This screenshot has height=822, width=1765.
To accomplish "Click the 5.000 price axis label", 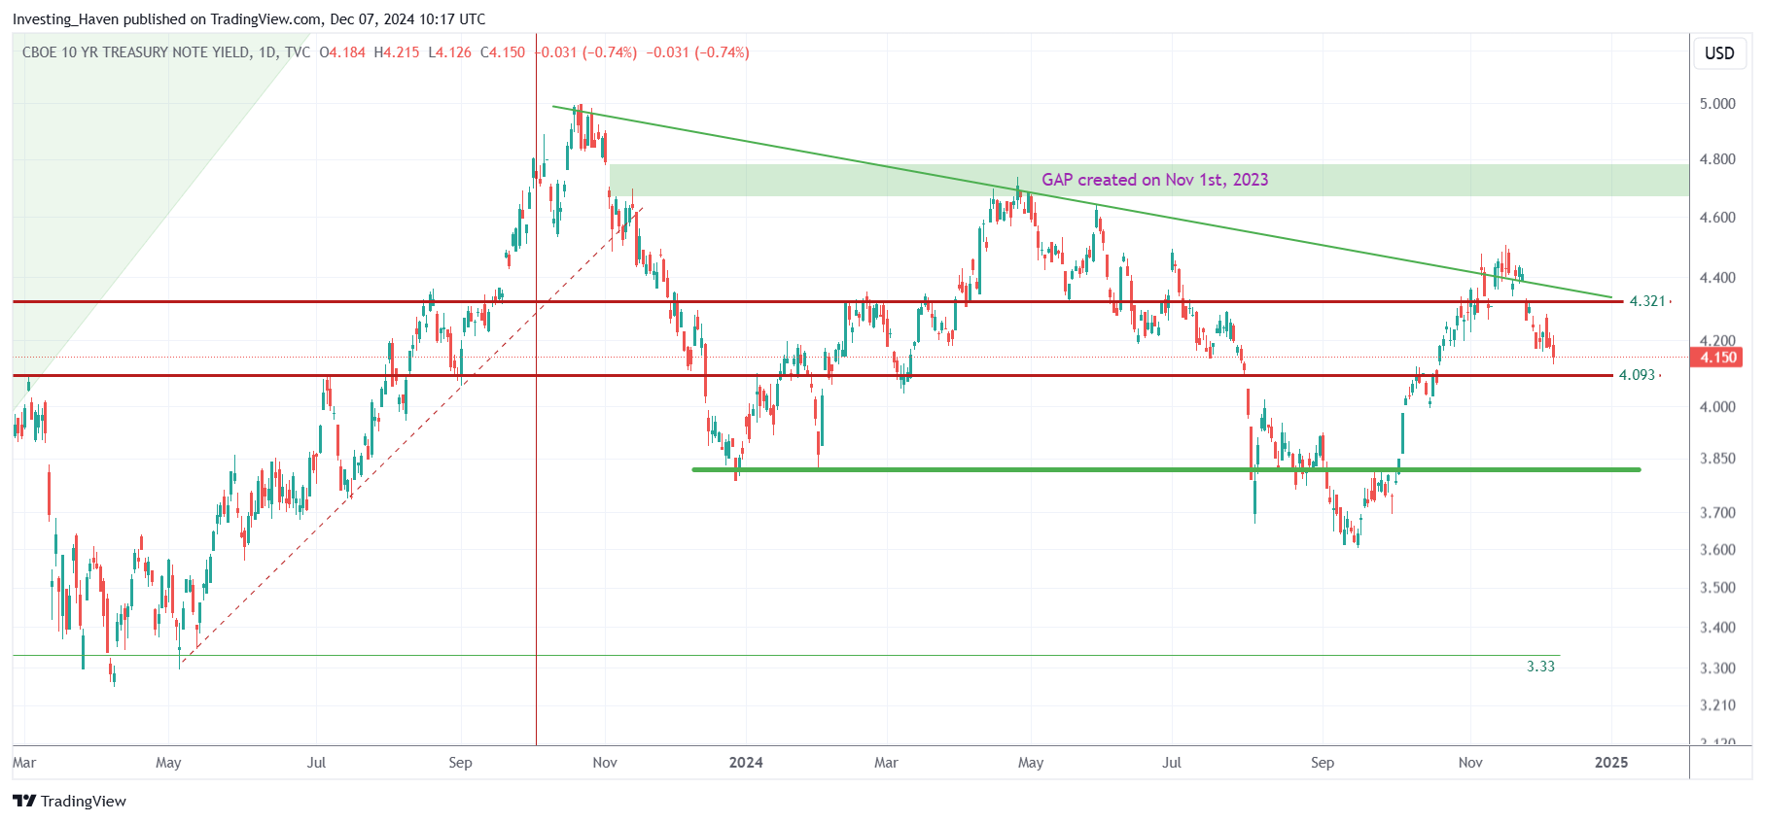I will (1717, 104).
